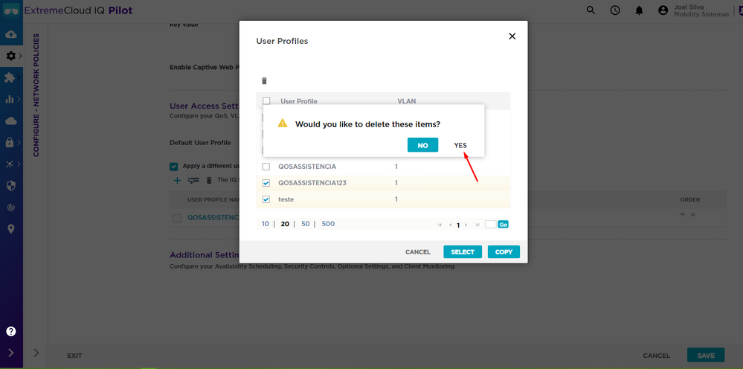Open the Configure gear icon in sidebar
This screenshot has width=743, height=369.
pyautogui.click(x=10, y=56)
